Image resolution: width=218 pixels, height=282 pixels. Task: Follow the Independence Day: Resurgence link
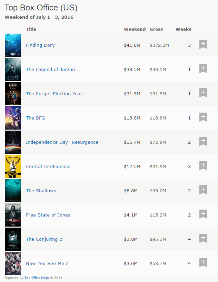coord(62,142)
